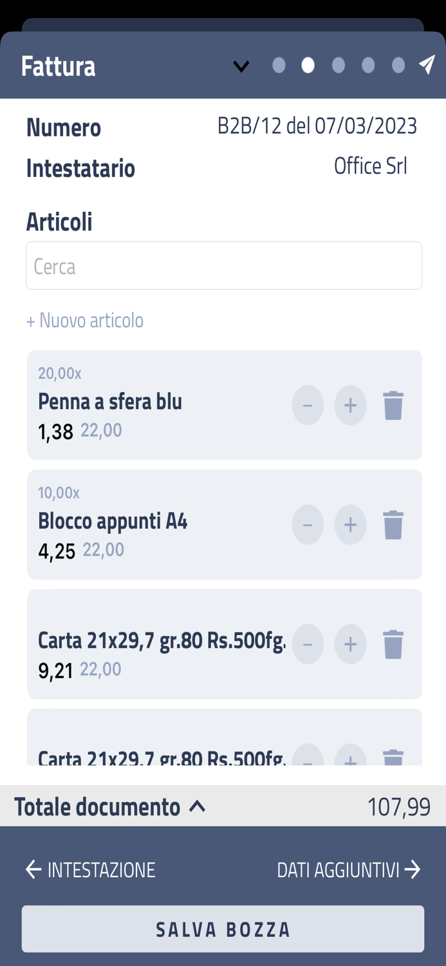
Task: Go back to the INTESTAZIONE step
Action: [x=89, y=869]
